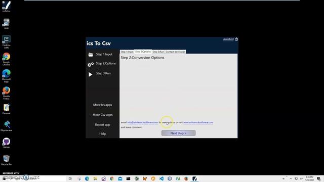Open the Mail app from the taskbar
Screen dimensions: 324x182
click(x=120, y=178)
